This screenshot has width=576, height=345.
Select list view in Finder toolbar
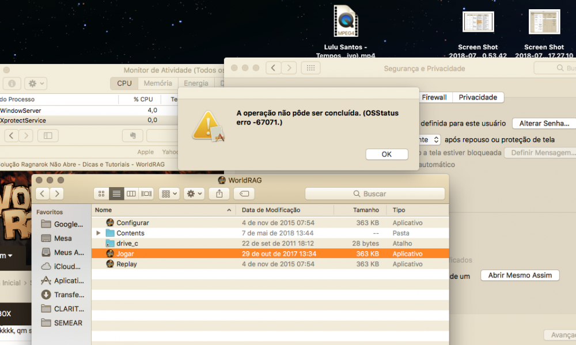116,194
